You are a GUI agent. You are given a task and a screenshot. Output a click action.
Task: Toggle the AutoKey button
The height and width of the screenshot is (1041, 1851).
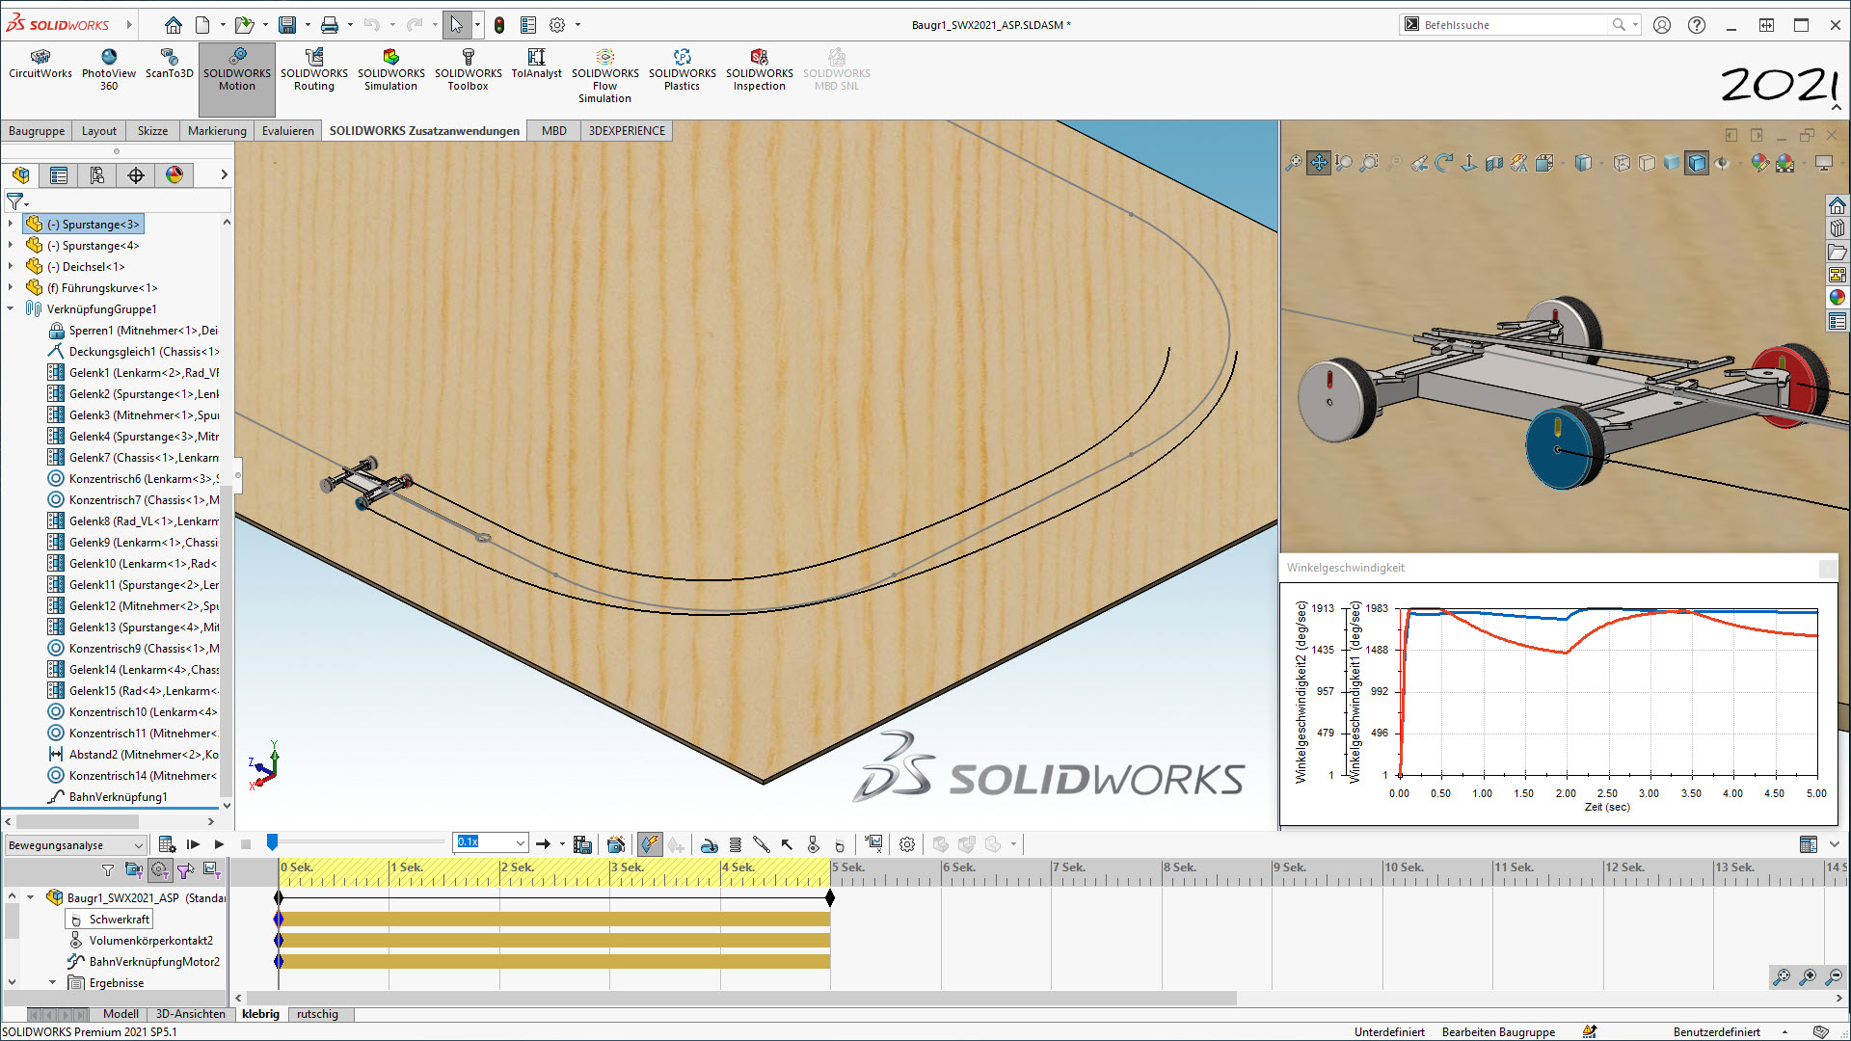coord(650,844)
